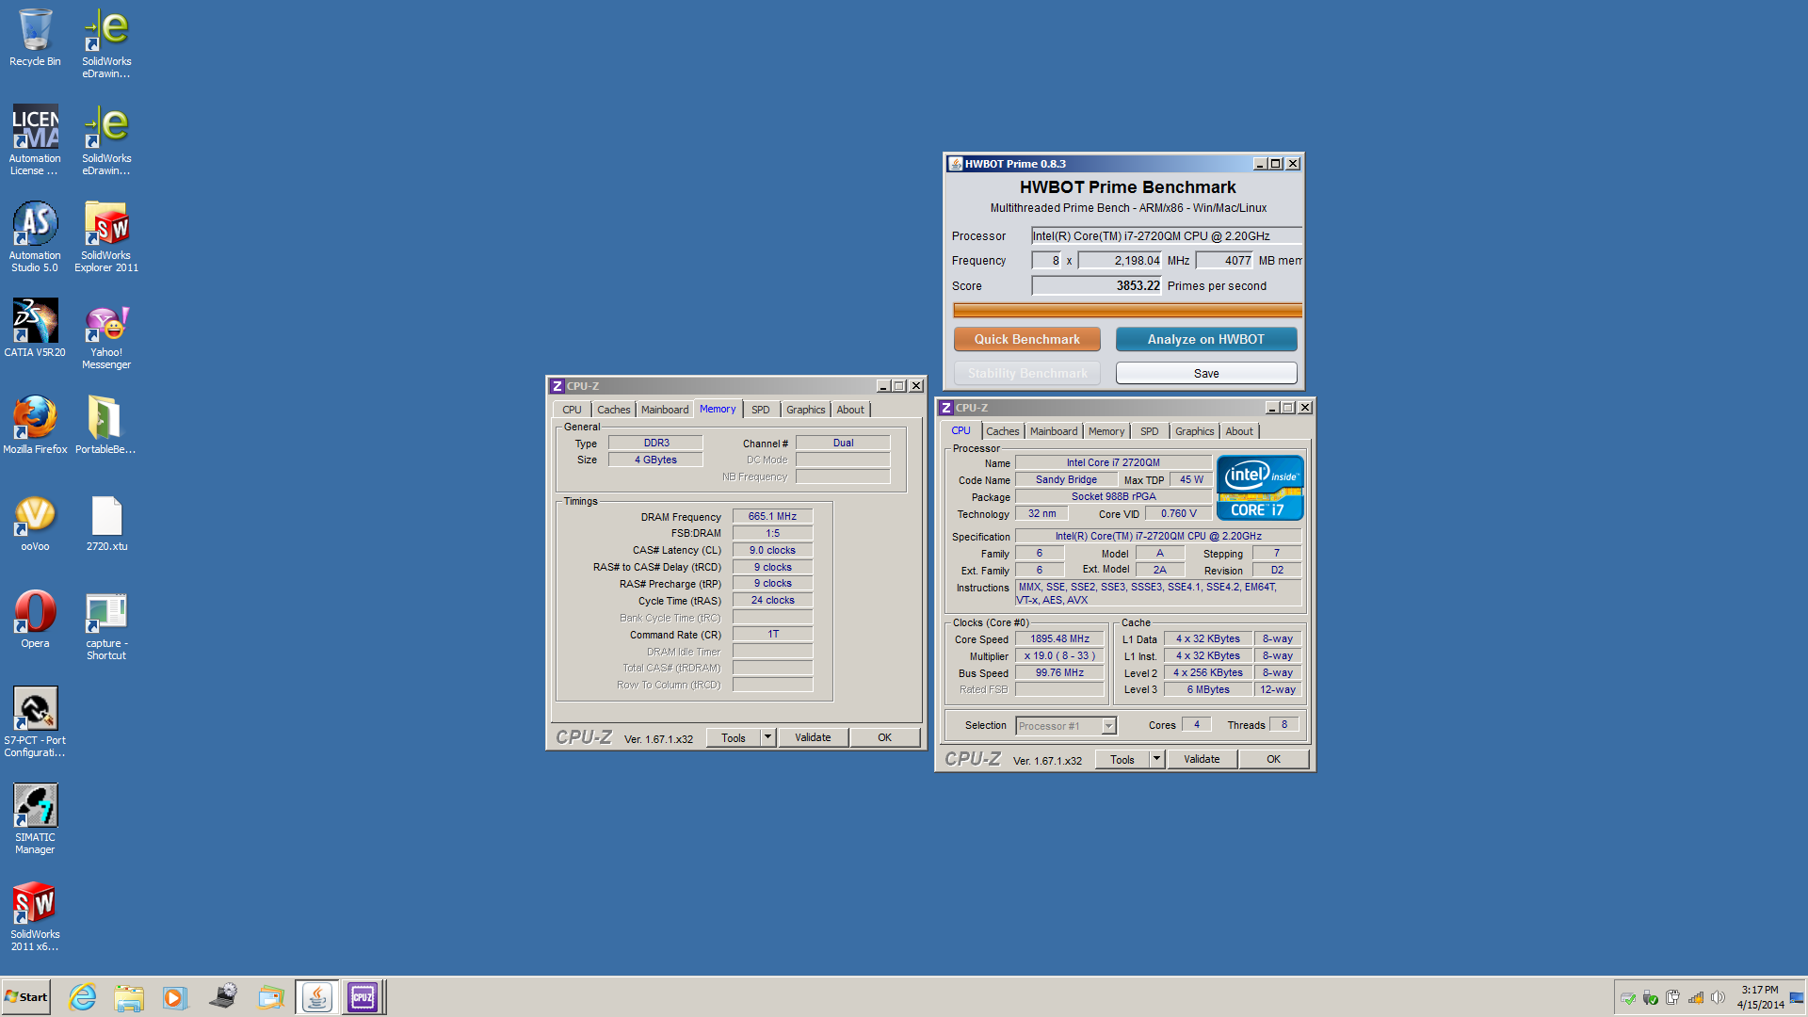1808x1017 pixels.
Task: Switch to CPU tab in Memory CPU-Z window
Action: click(572, 410)
